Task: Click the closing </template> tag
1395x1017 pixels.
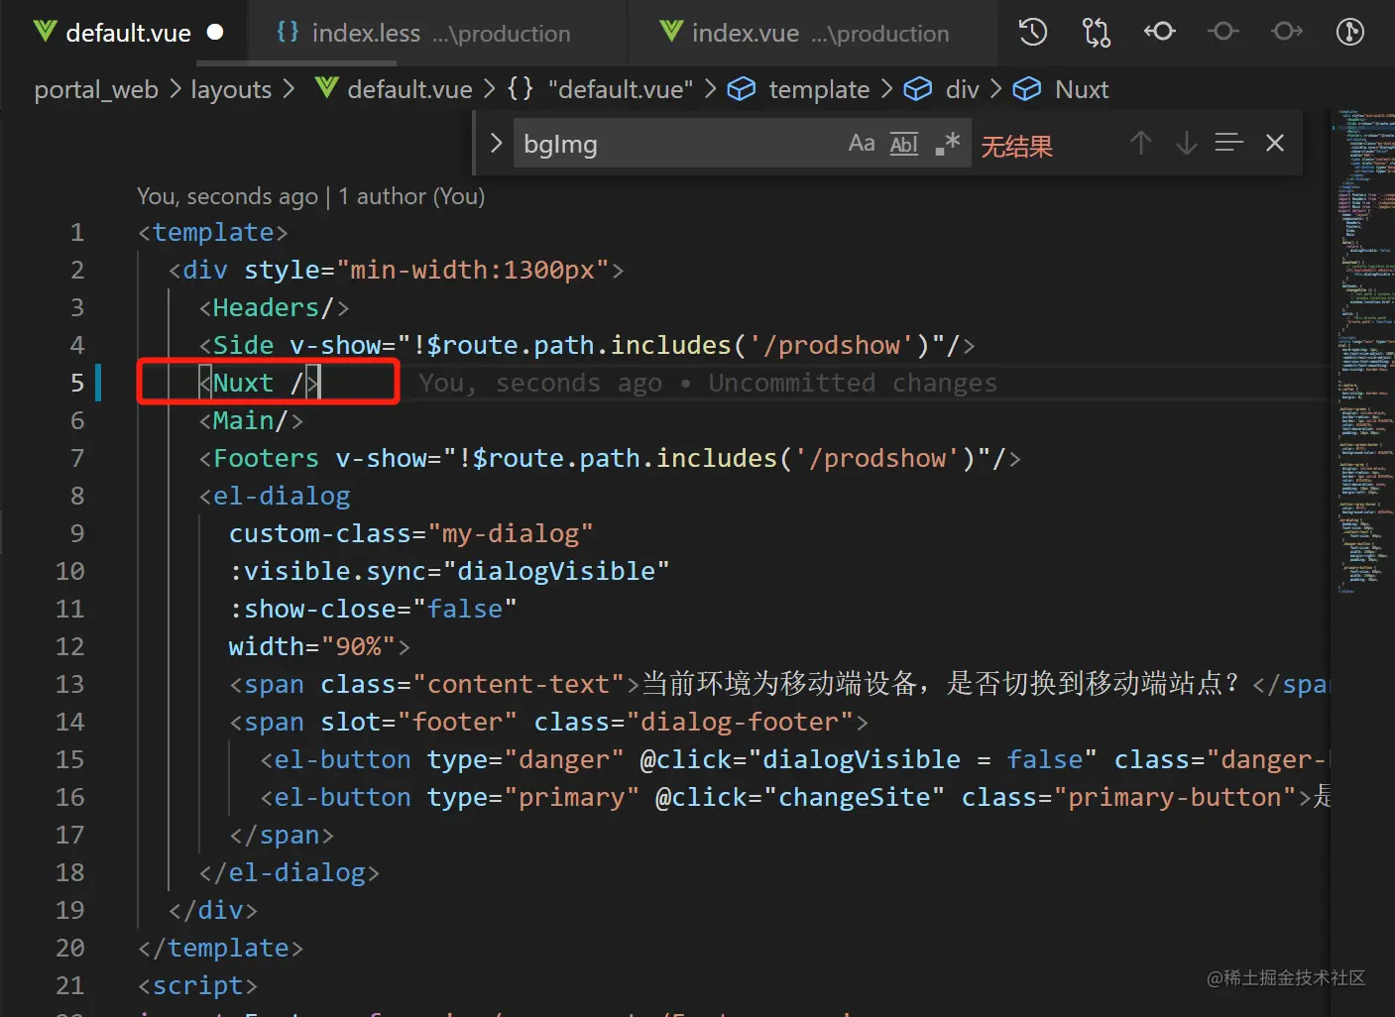Action: tap(221, 949)
